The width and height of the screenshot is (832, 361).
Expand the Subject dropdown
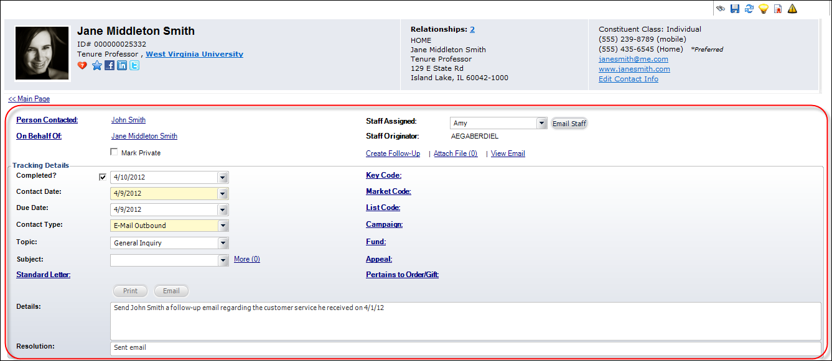pos(223,260)
